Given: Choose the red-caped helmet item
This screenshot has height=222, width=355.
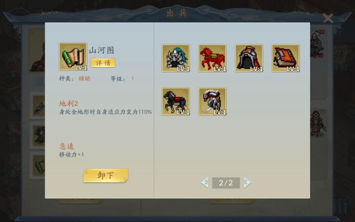Looking at the screenshot, I should pos(249,58).
